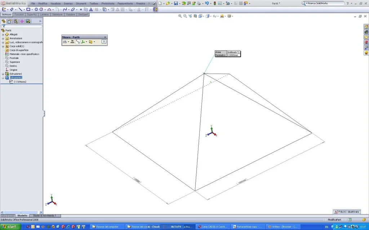Select the Smart Dimension tool
Screen dimensions: 369x230
[x=12, y=9]
